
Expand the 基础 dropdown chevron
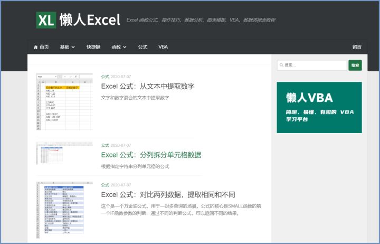tap(73, 47)
